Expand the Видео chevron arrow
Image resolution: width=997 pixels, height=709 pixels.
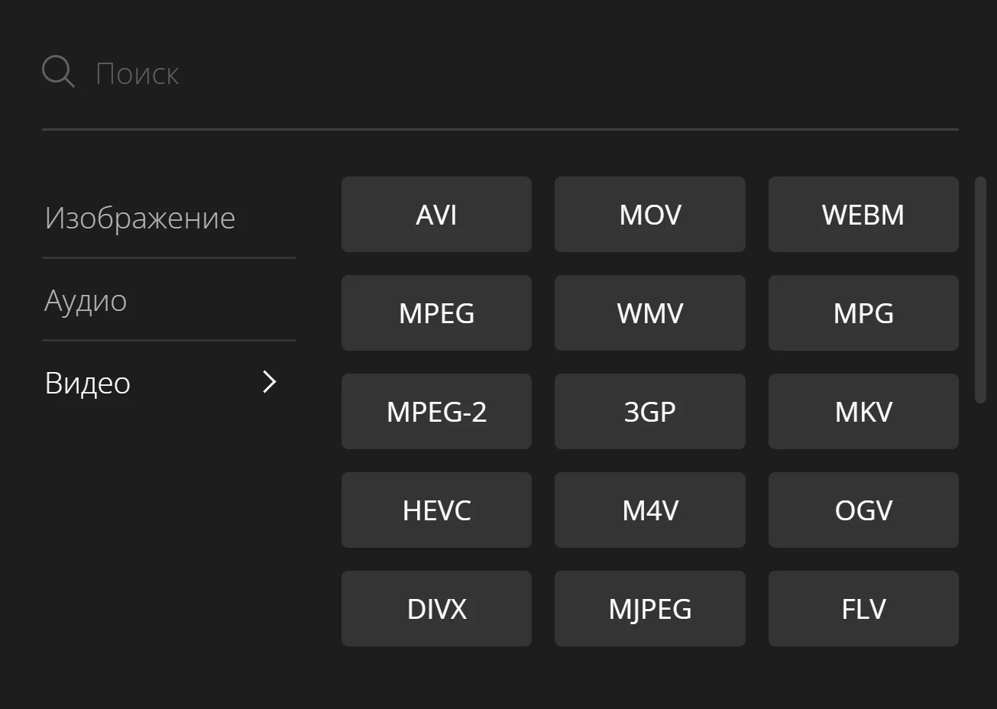(x=269, y=382)
